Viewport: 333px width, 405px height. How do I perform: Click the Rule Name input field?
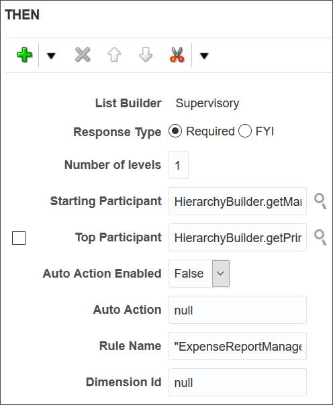238,346
